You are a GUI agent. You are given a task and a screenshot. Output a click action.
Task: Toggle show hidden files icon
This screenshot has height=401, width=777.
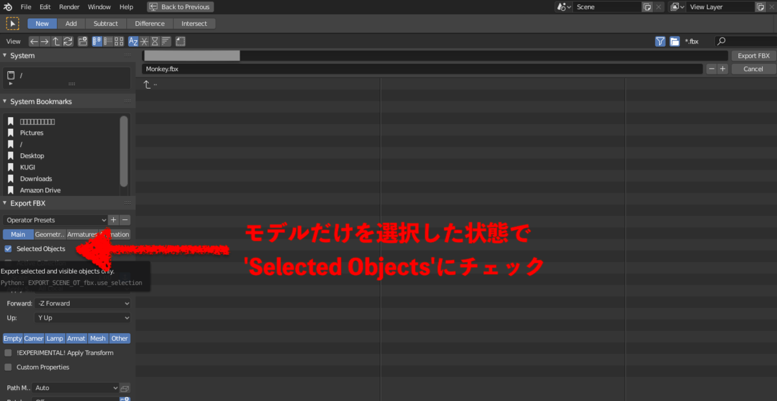[181, 41]
